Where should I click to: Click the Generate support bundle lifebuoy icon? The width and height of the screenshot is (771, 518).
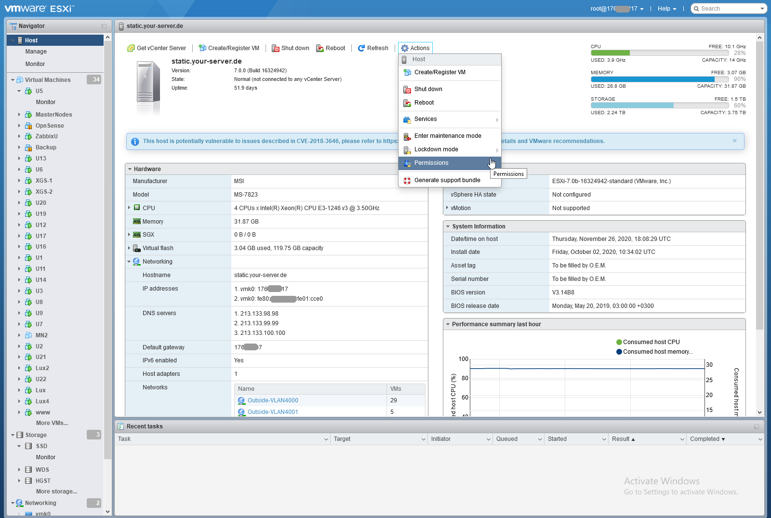coord(407,181)
